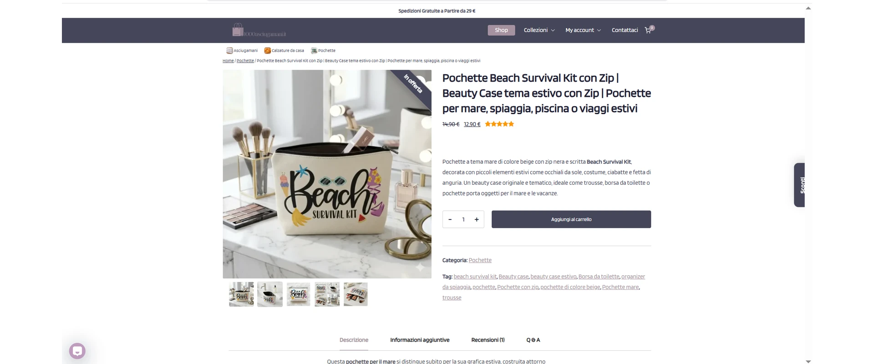The image size is (874, 364).
Task: Select the Calzature da casa category icon
Action: pyautogui.click(x=268, y=51)
